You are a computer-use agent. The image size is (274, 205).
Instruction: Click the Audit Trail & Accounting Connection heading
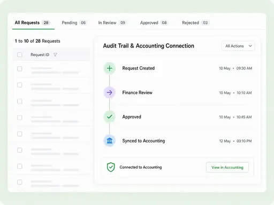pos(149,46)
